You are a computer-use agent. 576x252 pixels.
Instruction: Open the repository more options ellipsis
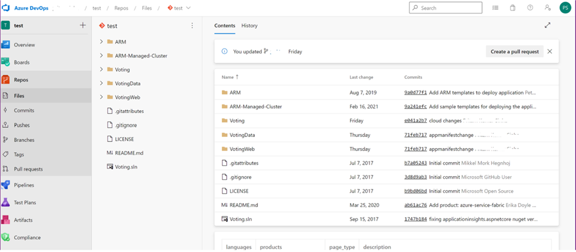(192, 26)
